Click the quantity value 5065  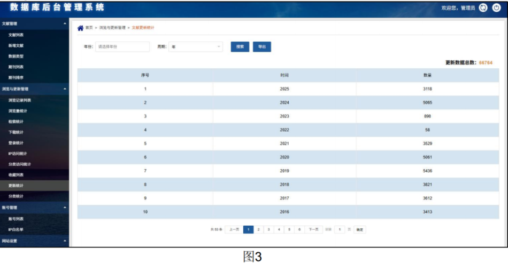point(427,102)
